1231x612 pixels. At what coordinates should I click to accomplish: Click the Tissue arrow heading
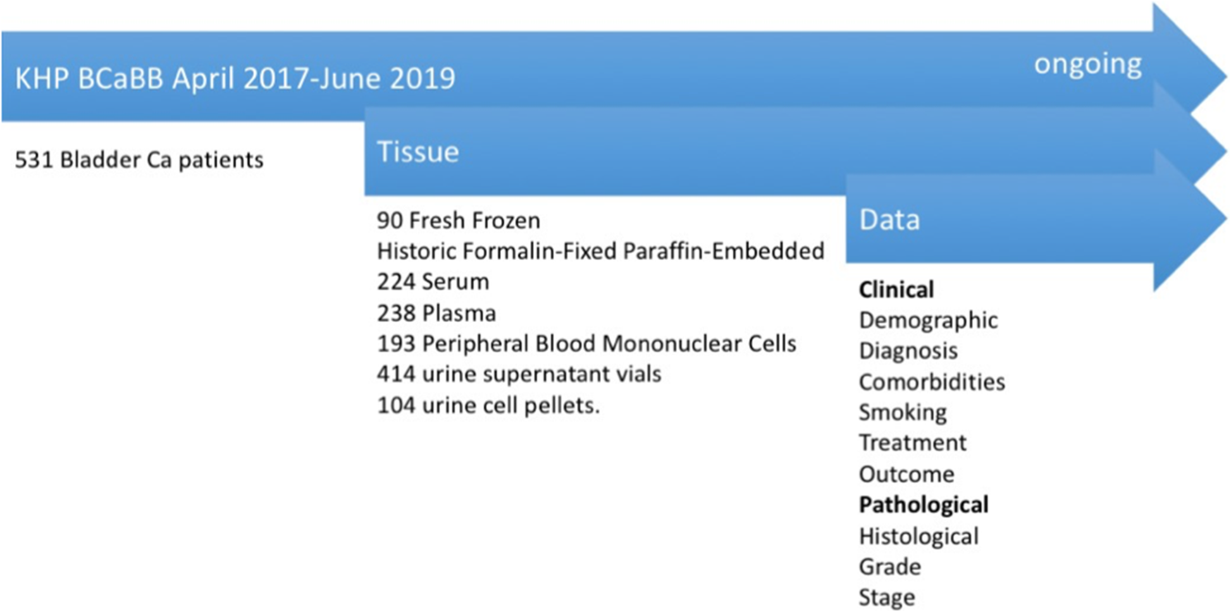[418, 152]
